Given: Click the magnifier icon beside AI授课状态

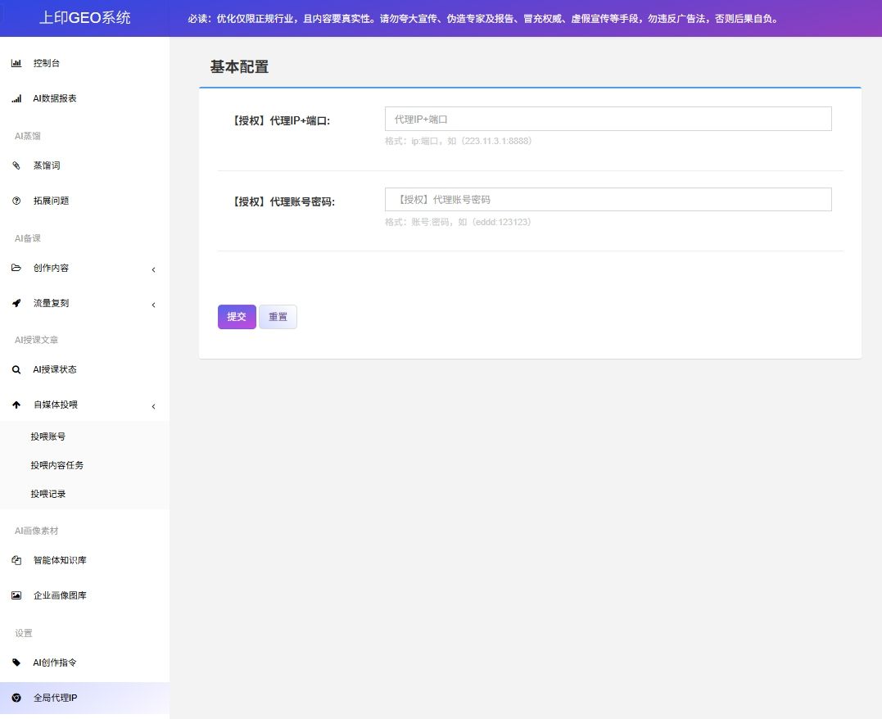Looking at the screenshot, I should (16, 369).
